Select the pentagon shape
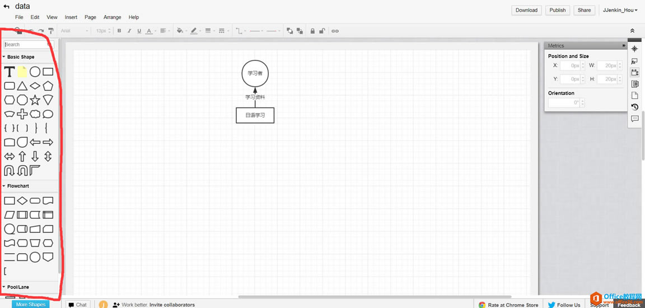 pyautogui.click(x=48, y=86)
